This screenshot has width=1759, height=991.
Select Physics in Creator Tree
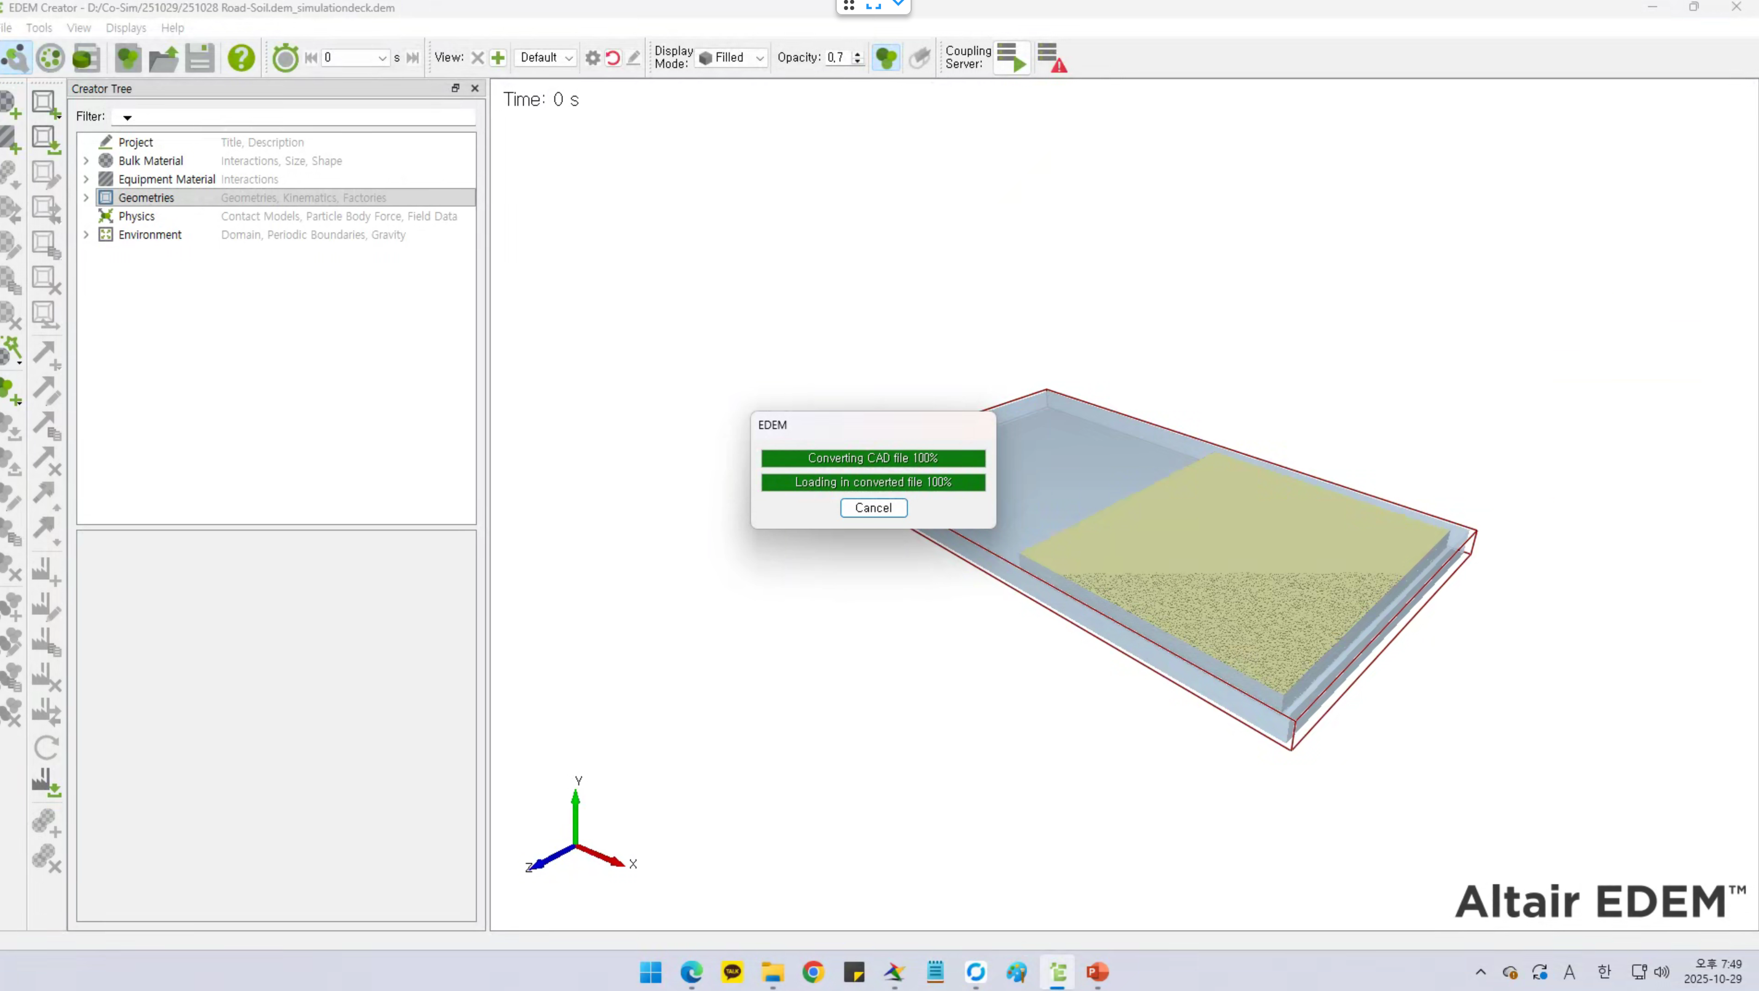pos(137,217)
